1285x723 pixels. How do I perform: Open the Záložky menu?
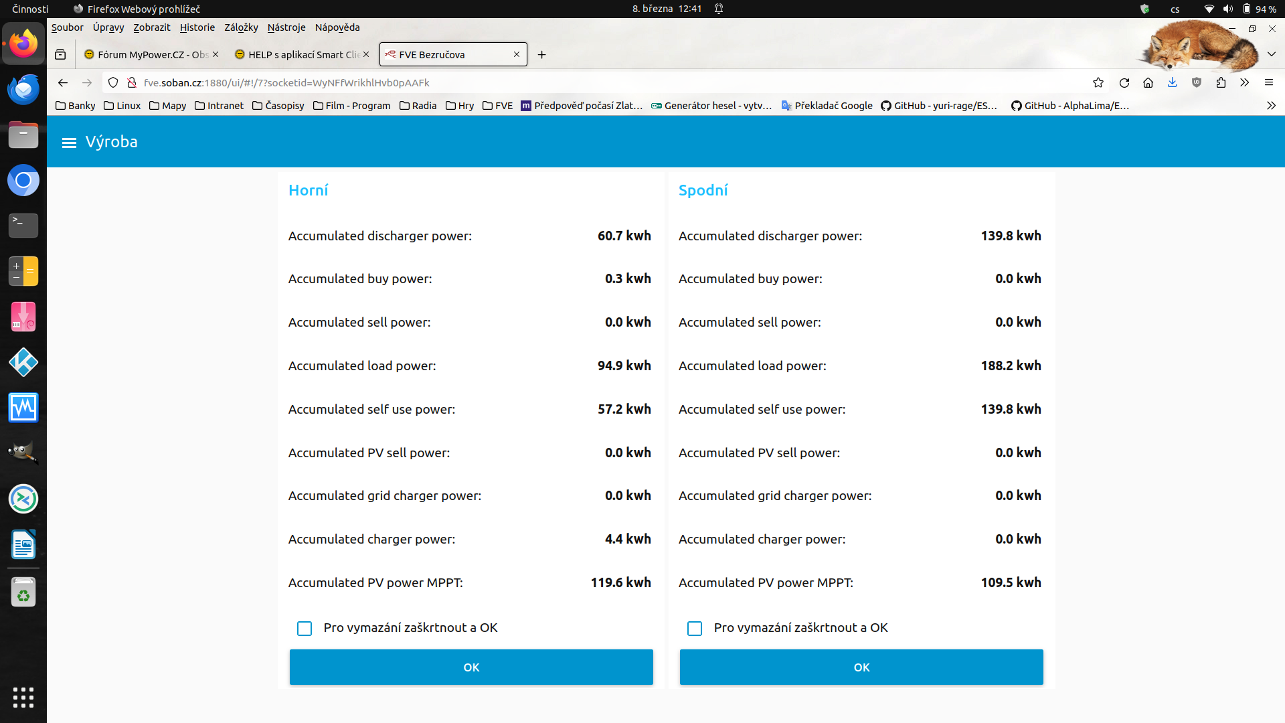(241, 27)
